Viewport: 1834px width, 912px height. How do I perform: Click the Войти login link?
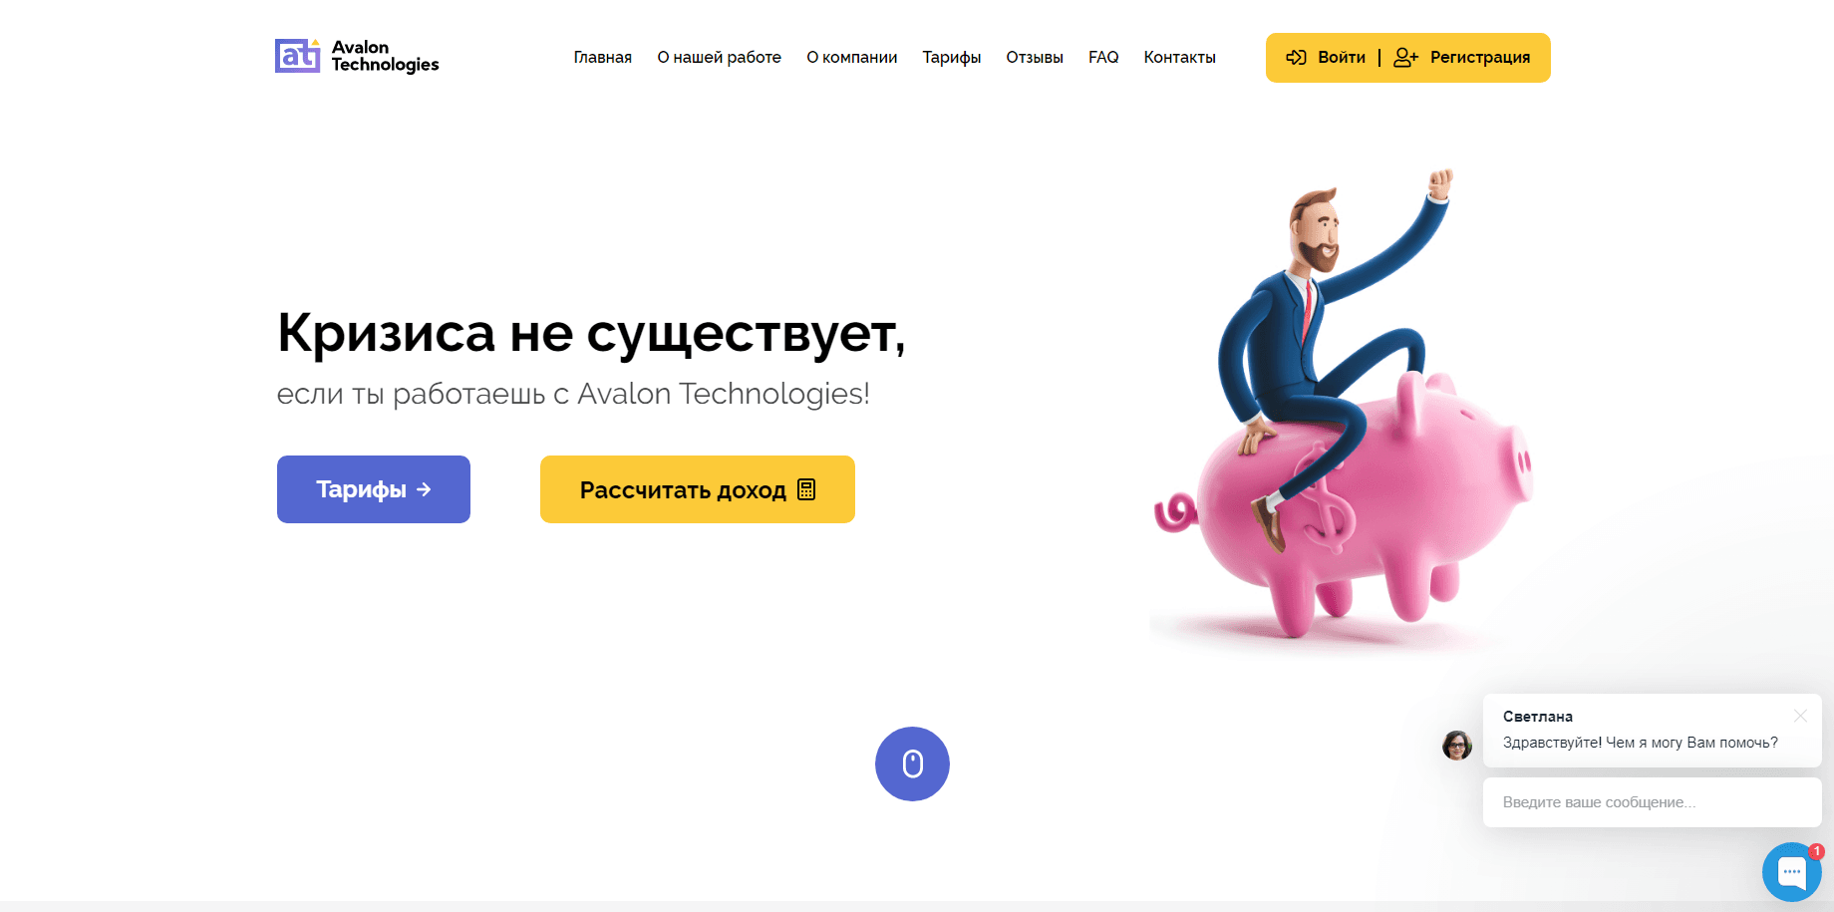point(1342,58)
